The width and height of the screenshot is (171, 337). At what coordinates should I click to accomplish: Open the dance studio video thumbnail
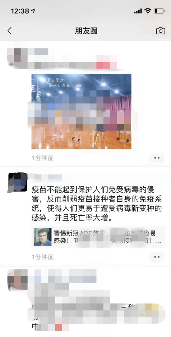pyautogui.click(x=81, y=111)
